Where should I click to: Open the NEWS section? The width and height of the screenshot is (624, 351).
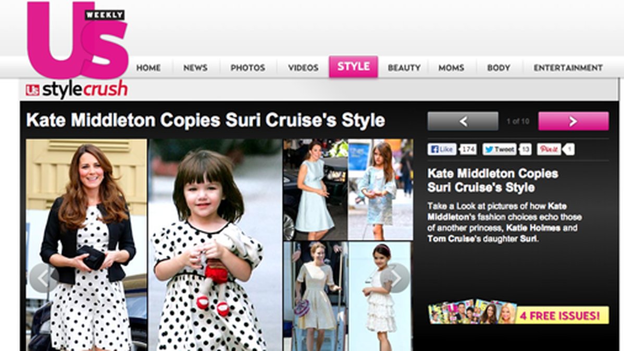tap(195, 68)
